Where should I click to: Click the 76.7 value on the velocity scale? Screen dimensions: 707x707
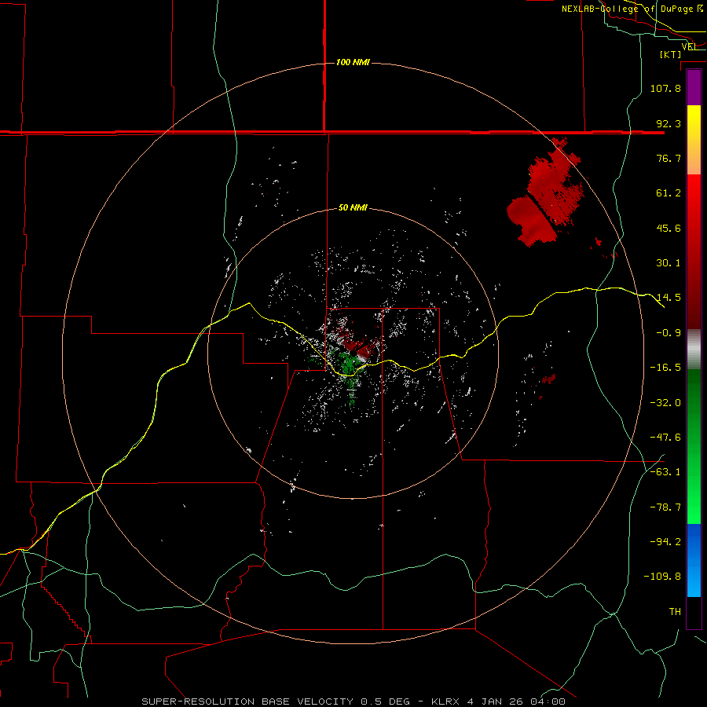669,158
